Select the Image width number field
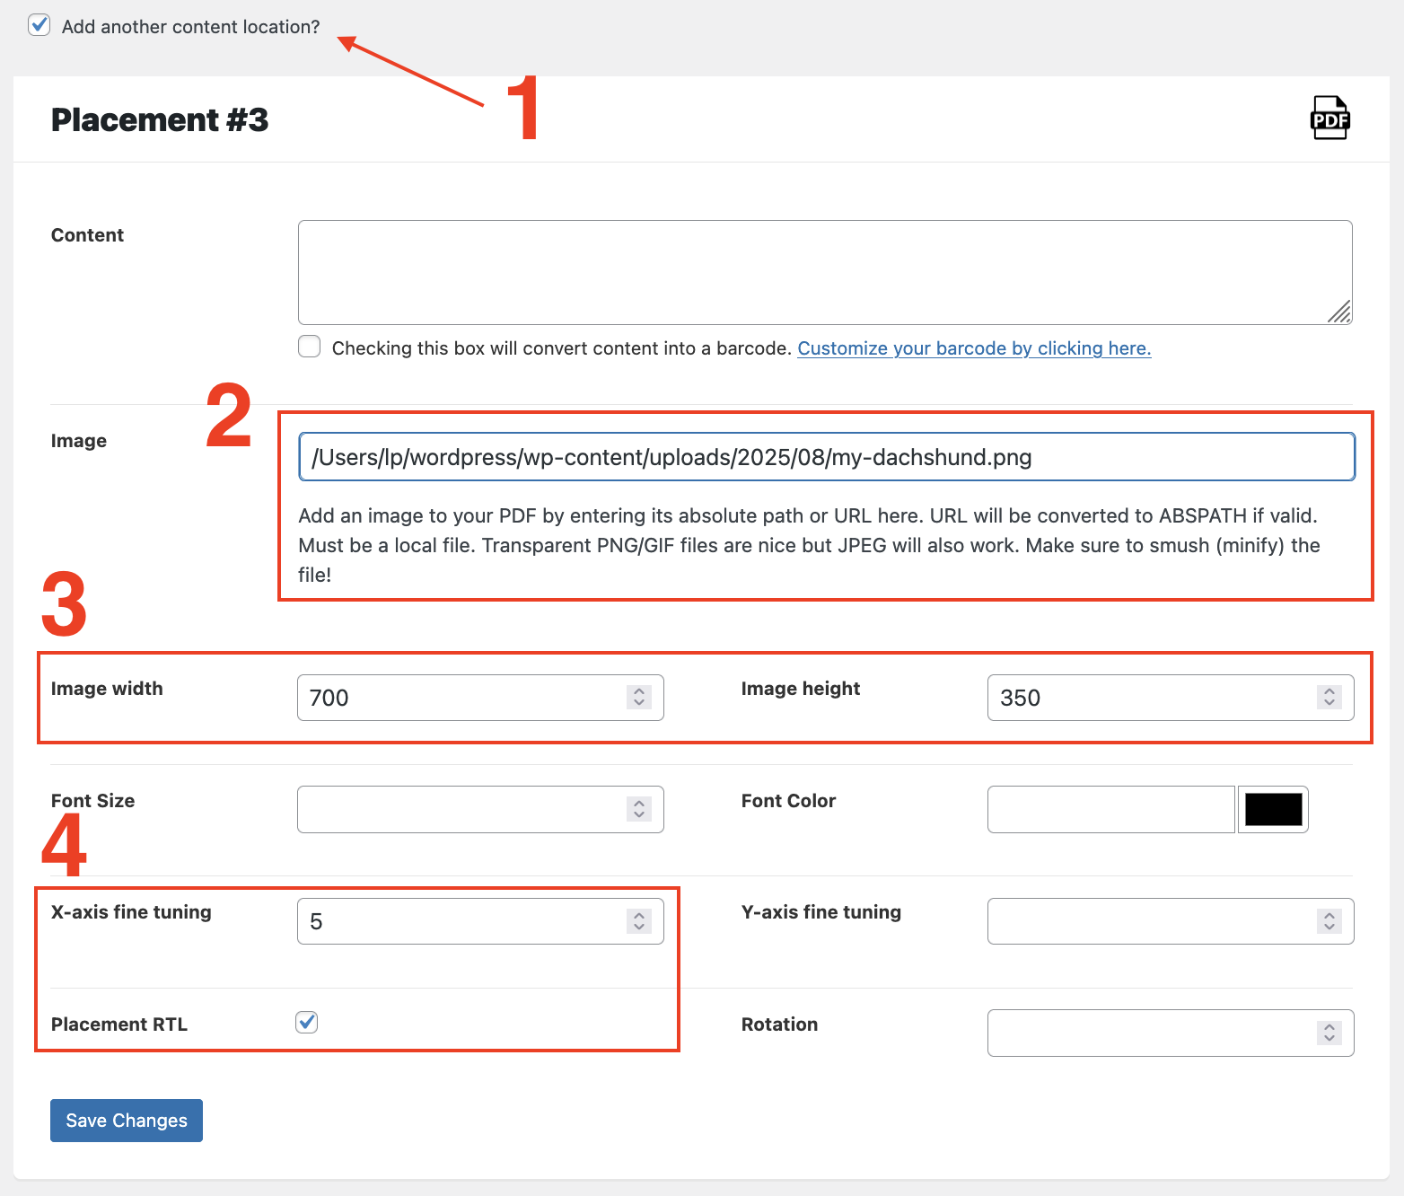Image resolution: width=1404 pixels, height=1196 pixels. (x=480, y=698)
